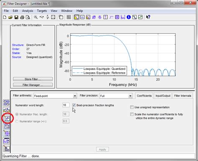Image resolution: width=198 pixels, height=161 pixels.
Task: Show the Round-off Noise Power Spectrum
Action: (140, 17)
